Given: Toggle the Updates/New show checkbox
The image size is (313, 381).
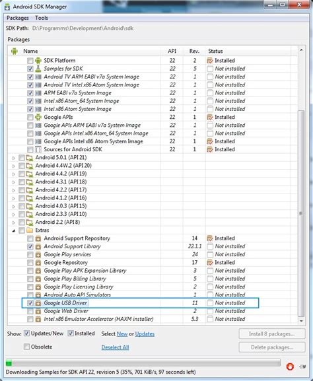Looking at the screenshot, I should click(26, 333).
